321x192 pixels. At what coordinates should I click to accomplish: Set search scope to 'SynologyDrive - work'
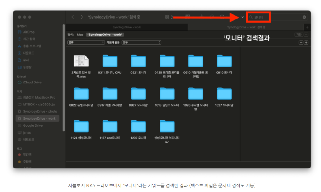click(x=105, y=35)
